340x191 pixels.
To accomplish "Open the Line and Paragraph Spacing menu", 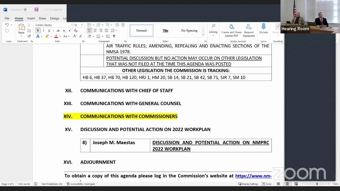I will pos(113,31).
